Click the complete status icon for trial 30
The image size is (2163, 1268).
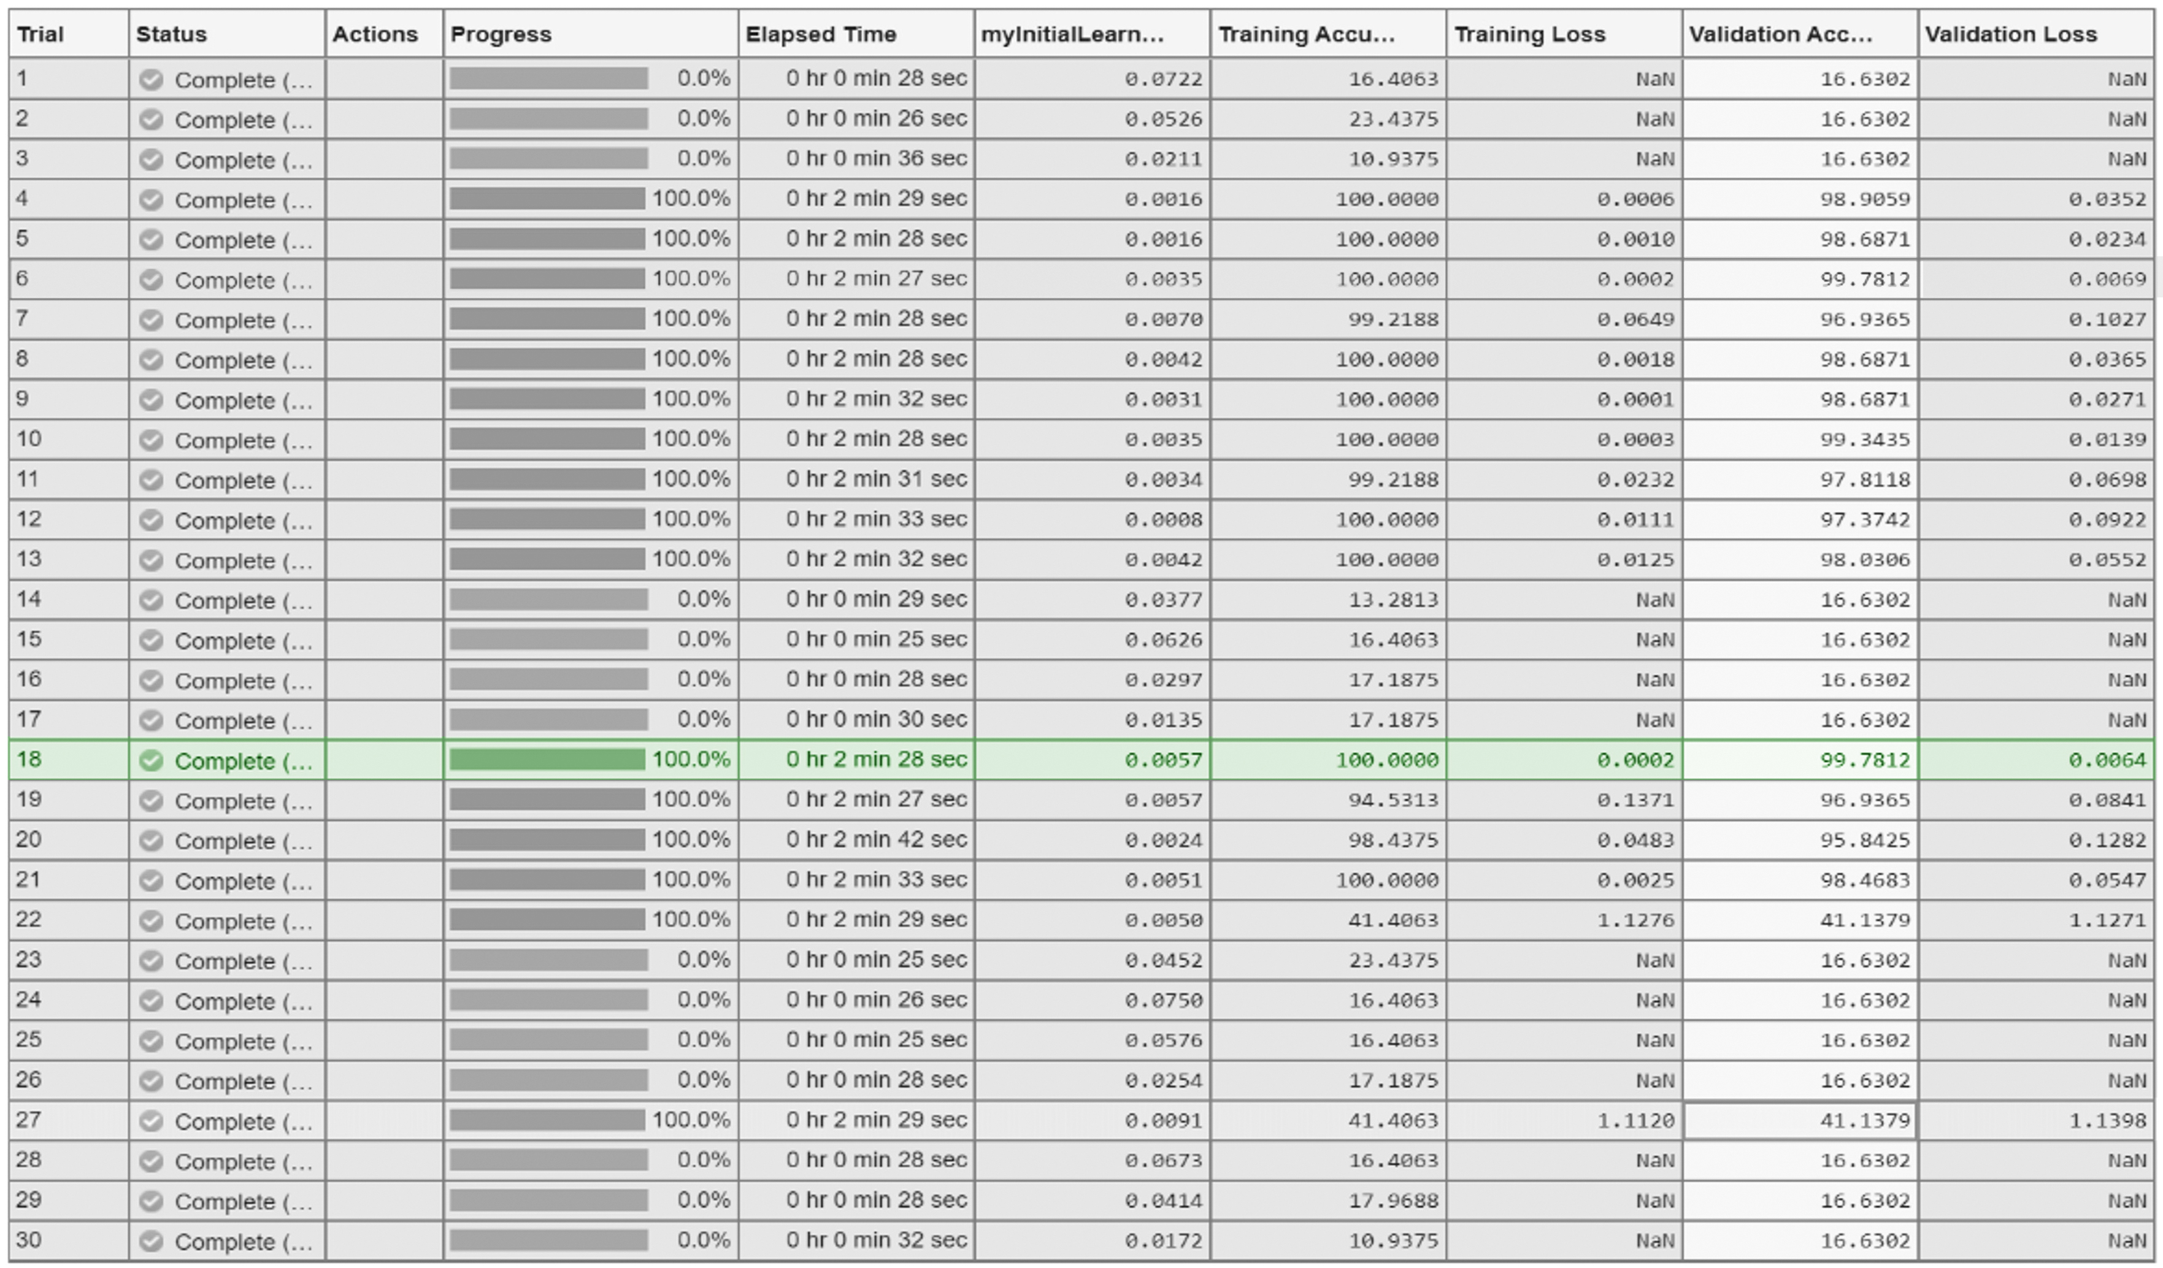point(151,1240)
